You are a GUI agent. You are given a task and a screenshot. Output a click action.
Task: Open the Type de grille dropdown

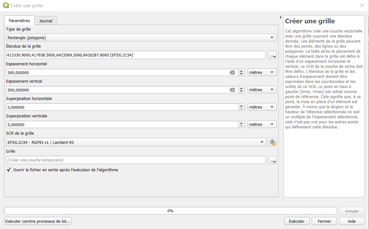(x=141, y=38)
